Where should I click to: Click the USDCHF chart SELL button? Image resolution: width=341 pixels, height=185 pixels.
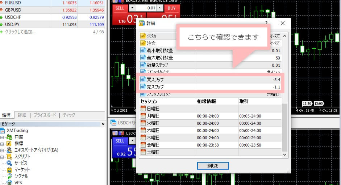[120, 141]
